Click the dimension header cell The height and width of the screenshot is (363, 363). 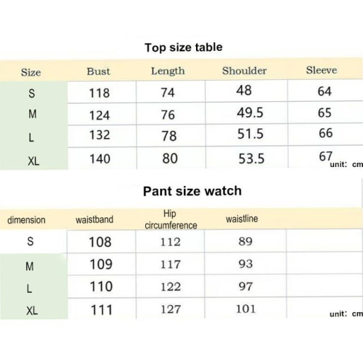pos(27,220)
